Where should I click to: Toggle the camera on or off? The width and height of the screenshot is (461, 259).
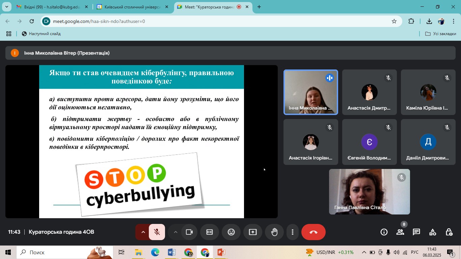pos(189,232)
